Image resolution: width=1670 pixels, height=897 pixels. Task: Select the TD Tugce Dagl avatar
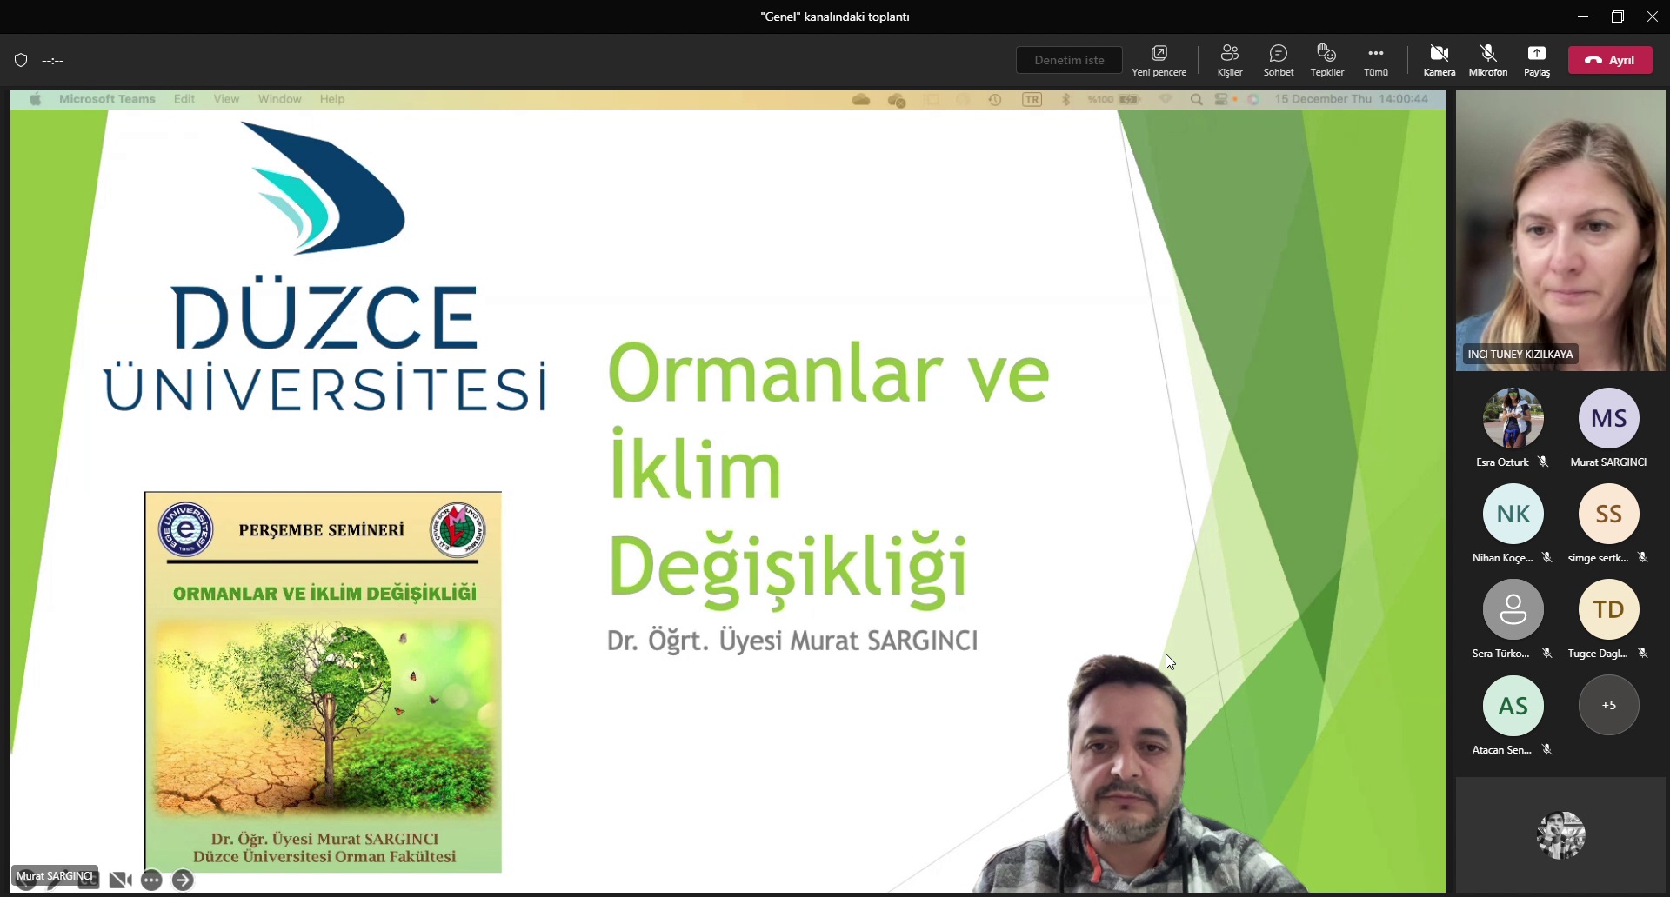coord(1608,609)
